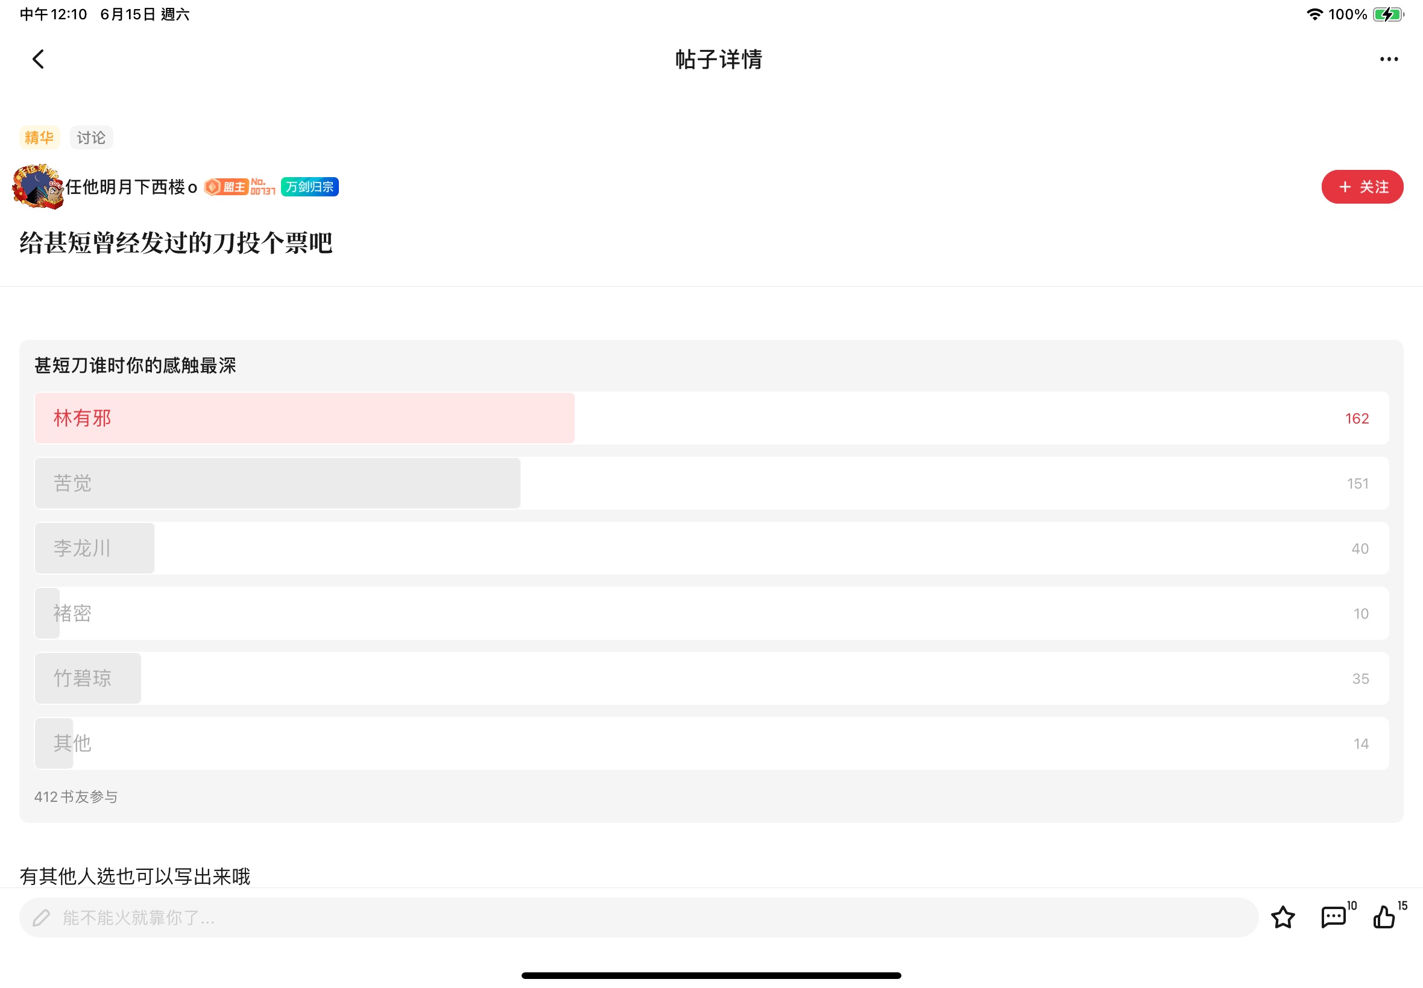Tap the back arrow icon

39,60
